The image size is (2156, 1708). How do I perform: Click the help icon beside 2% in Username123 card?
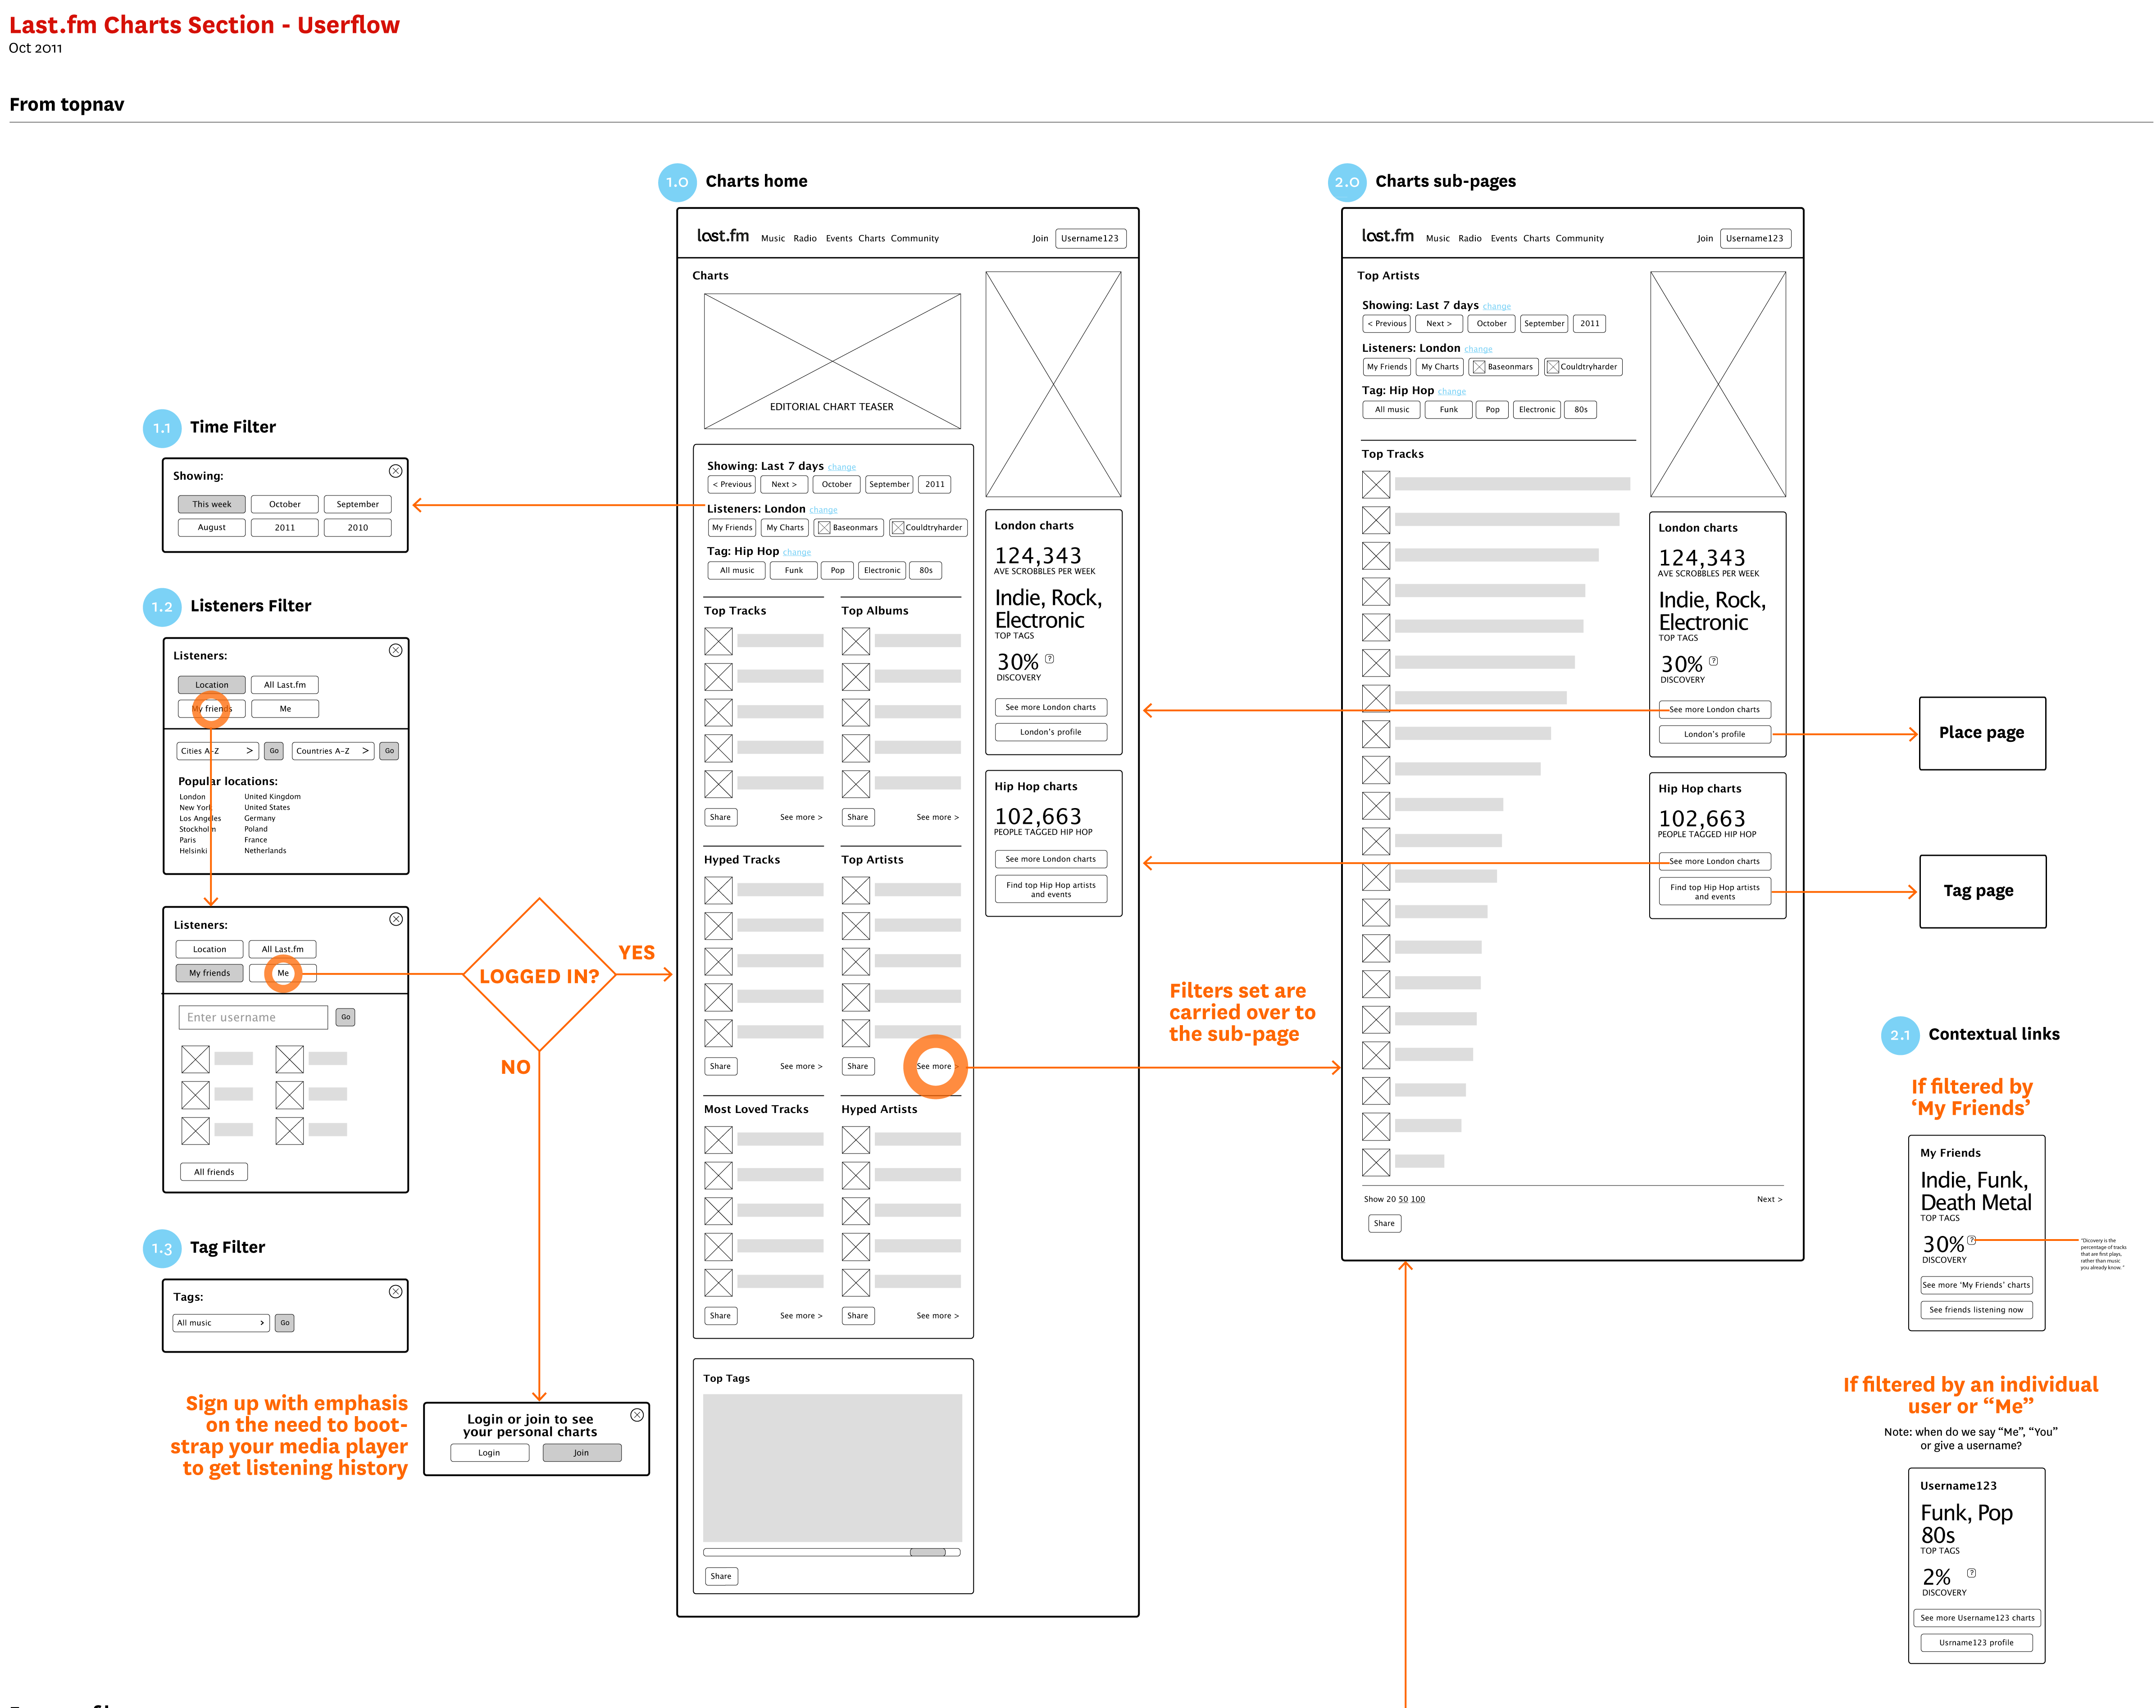1971,1573
